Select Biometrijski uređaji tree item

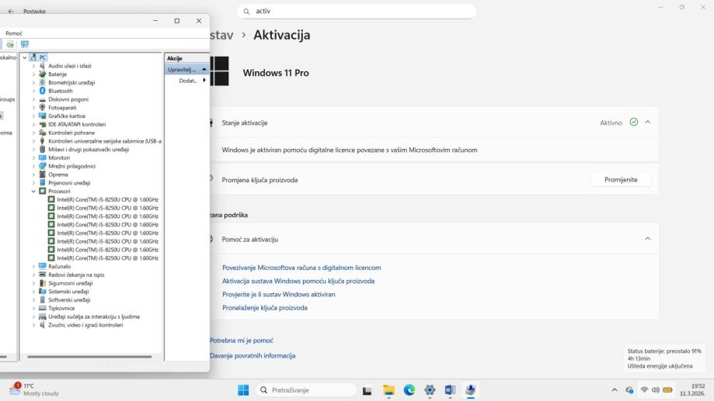[71, 83]
